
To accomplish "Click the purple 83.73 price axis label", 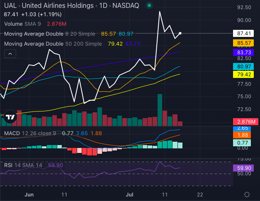I will click(x=243, y=52).
